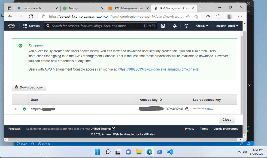Open Visual Studio Code from taskbar
Image resolution: width=267 pixels, height=158 pixels.
[170, 152]
